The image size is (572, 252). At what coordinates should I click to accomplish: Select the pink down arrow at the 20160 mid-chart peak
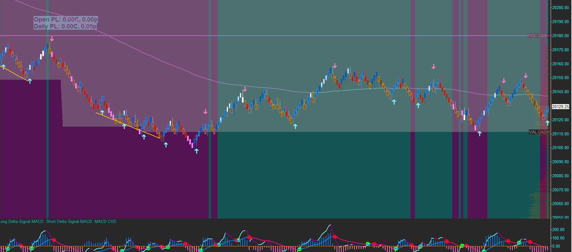(x=335, y=66)
